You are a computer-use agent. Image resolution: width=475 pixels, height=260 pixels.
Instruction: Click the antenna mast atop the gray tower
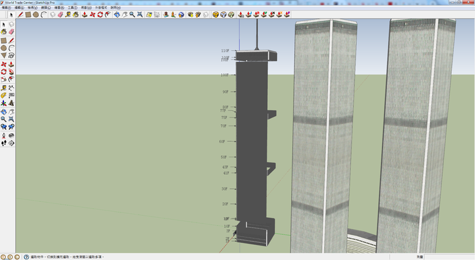tap(257, 34)
